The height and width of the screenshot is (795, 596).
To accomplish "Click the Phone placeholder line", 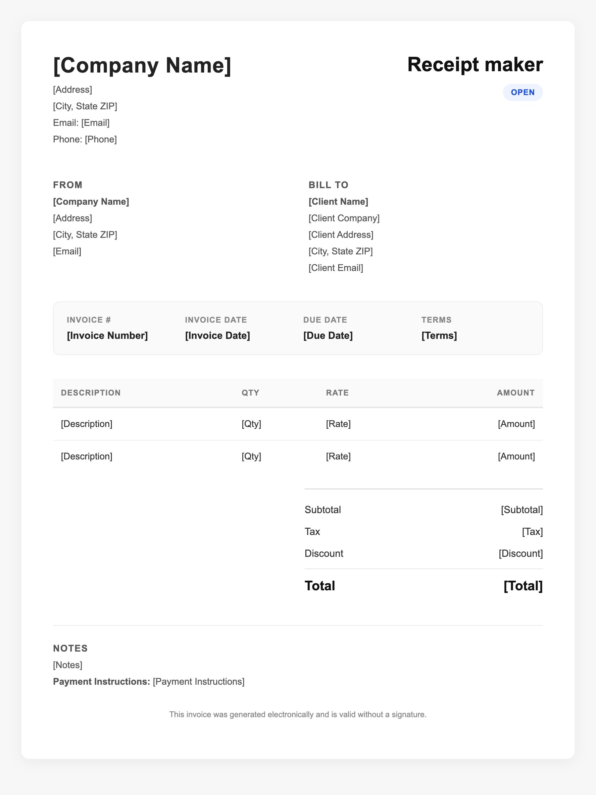I will [x=85, y=139].
